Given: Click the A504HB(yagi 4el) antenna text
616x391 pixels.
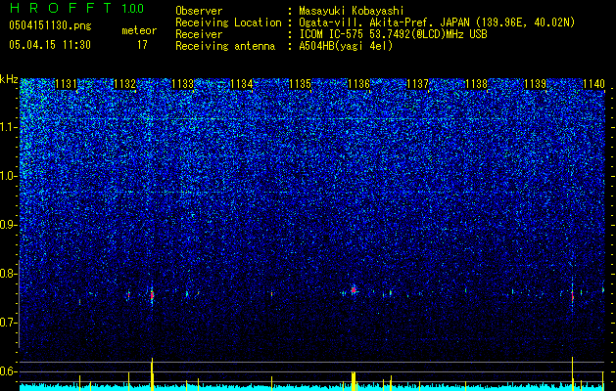Looking at the screenshot, I should pos(346,46).
